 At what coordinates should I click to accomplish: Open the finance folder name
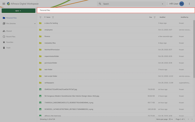coord(47,36)
